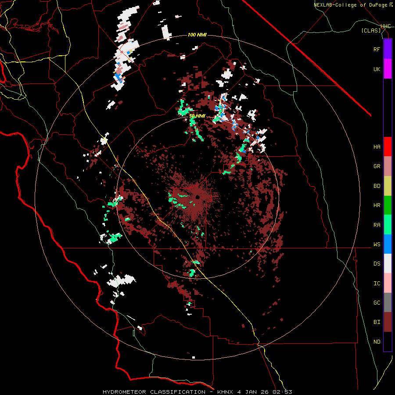The height and width of the screenshot is (395, 395).
Task: Click the UK legend label
Action: [377, 69]
